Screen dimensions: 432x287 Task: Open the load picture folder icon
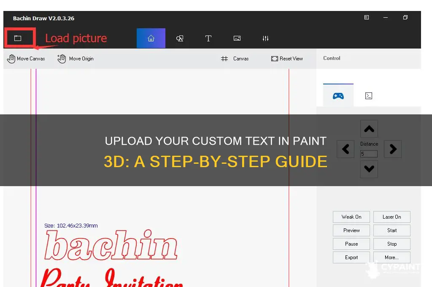[x=18, y=38]
